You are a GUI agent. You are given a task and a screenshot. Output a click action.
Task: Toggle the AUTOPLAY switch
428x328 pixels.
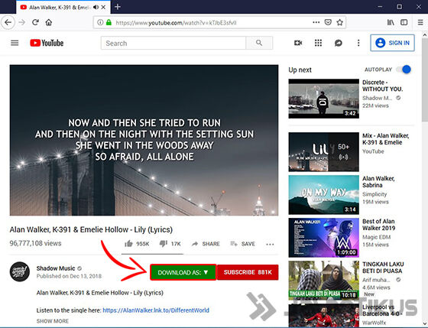pos(404,70)
